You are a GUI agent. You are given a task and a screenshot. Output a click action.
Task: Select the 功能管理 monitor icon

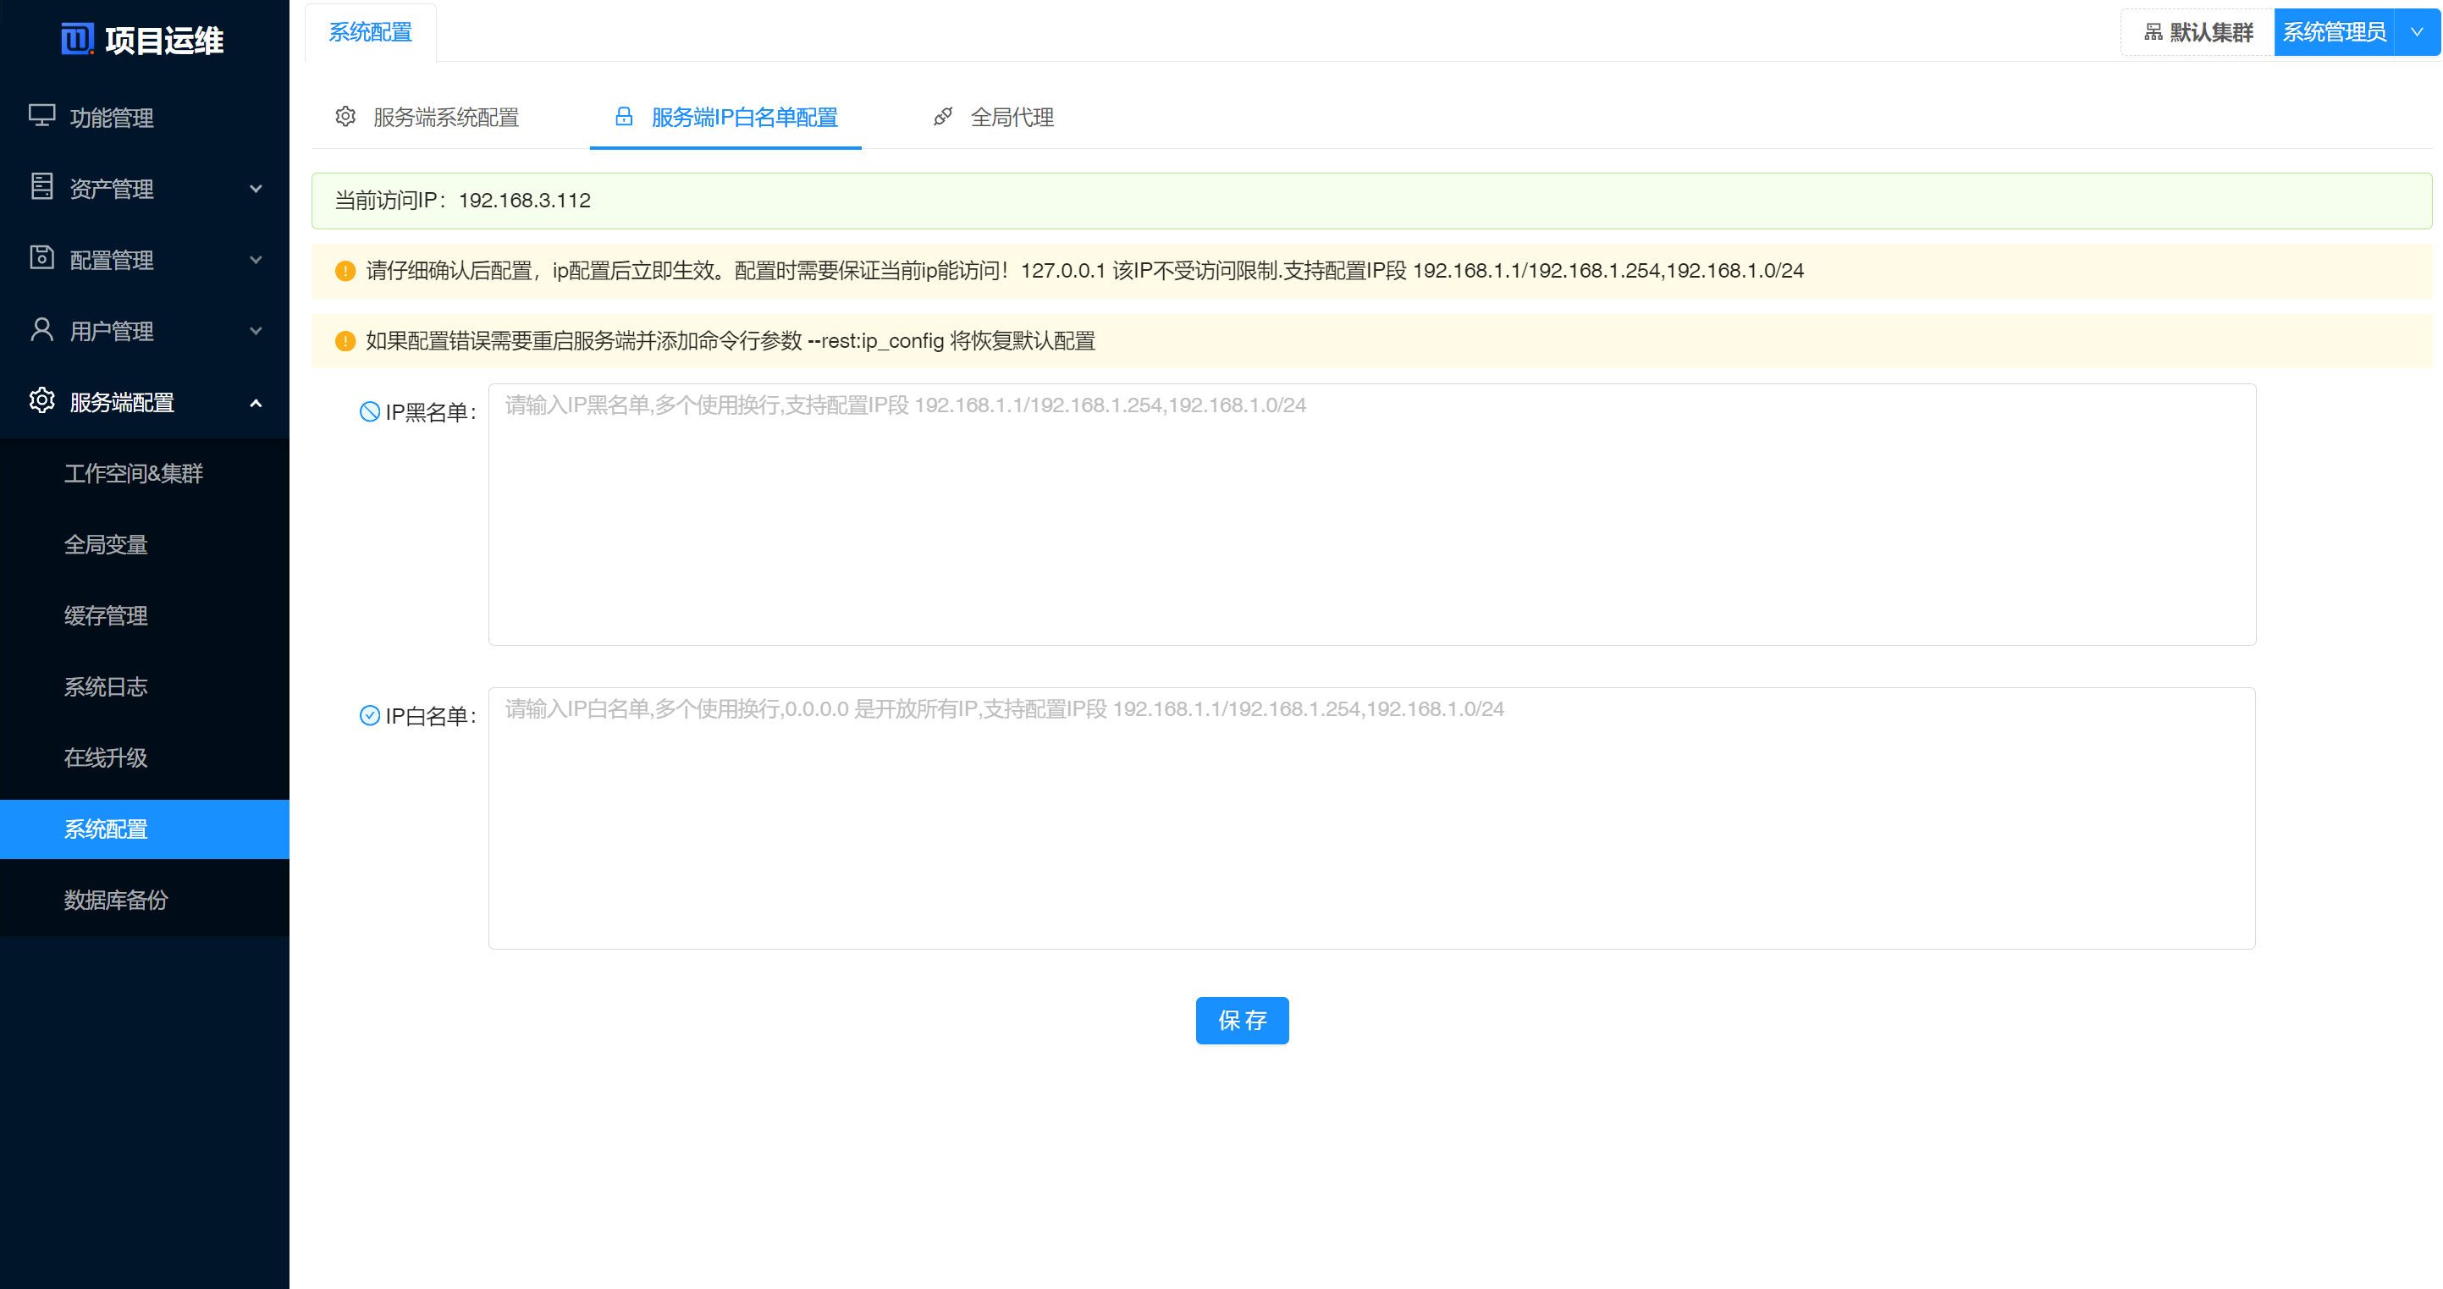click(x=41, y=116)
